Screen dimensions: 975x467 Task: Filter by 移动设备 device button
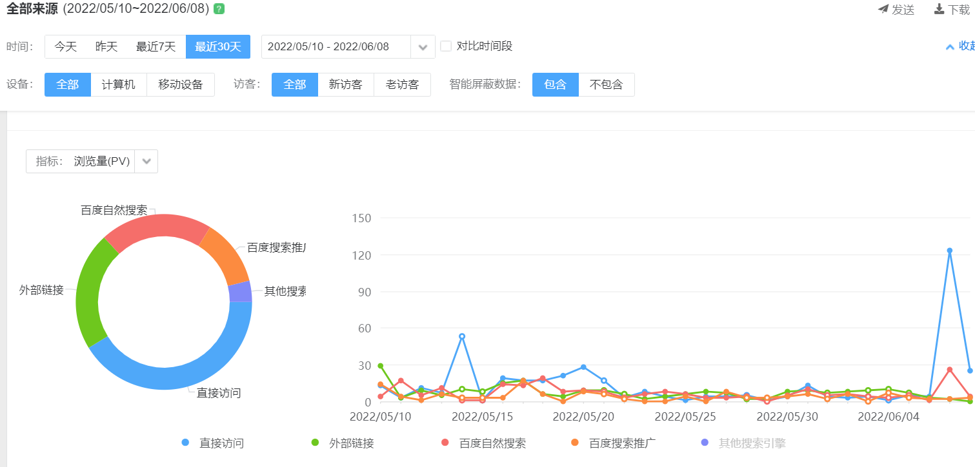point(181,84)
